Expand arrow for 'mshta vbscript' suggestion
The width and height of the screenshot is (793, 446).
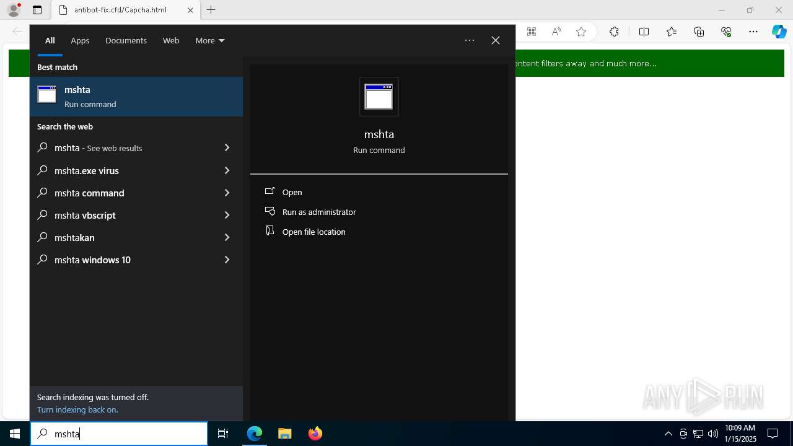227,215
